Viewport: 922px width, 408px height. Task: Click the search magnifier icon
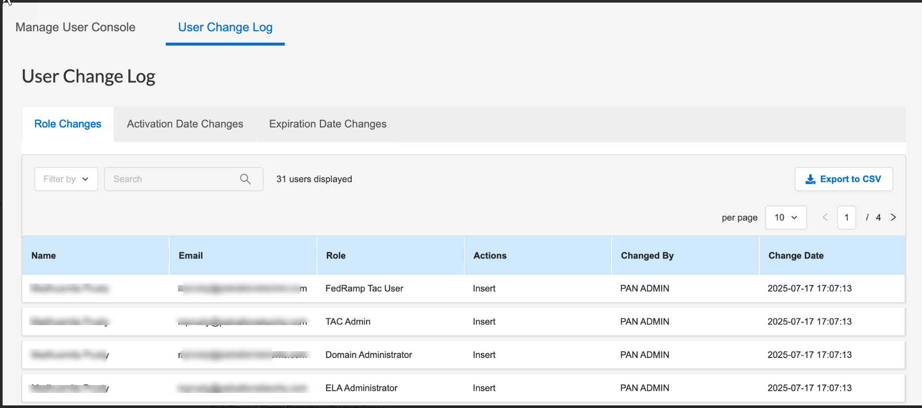tap(245, 179)
